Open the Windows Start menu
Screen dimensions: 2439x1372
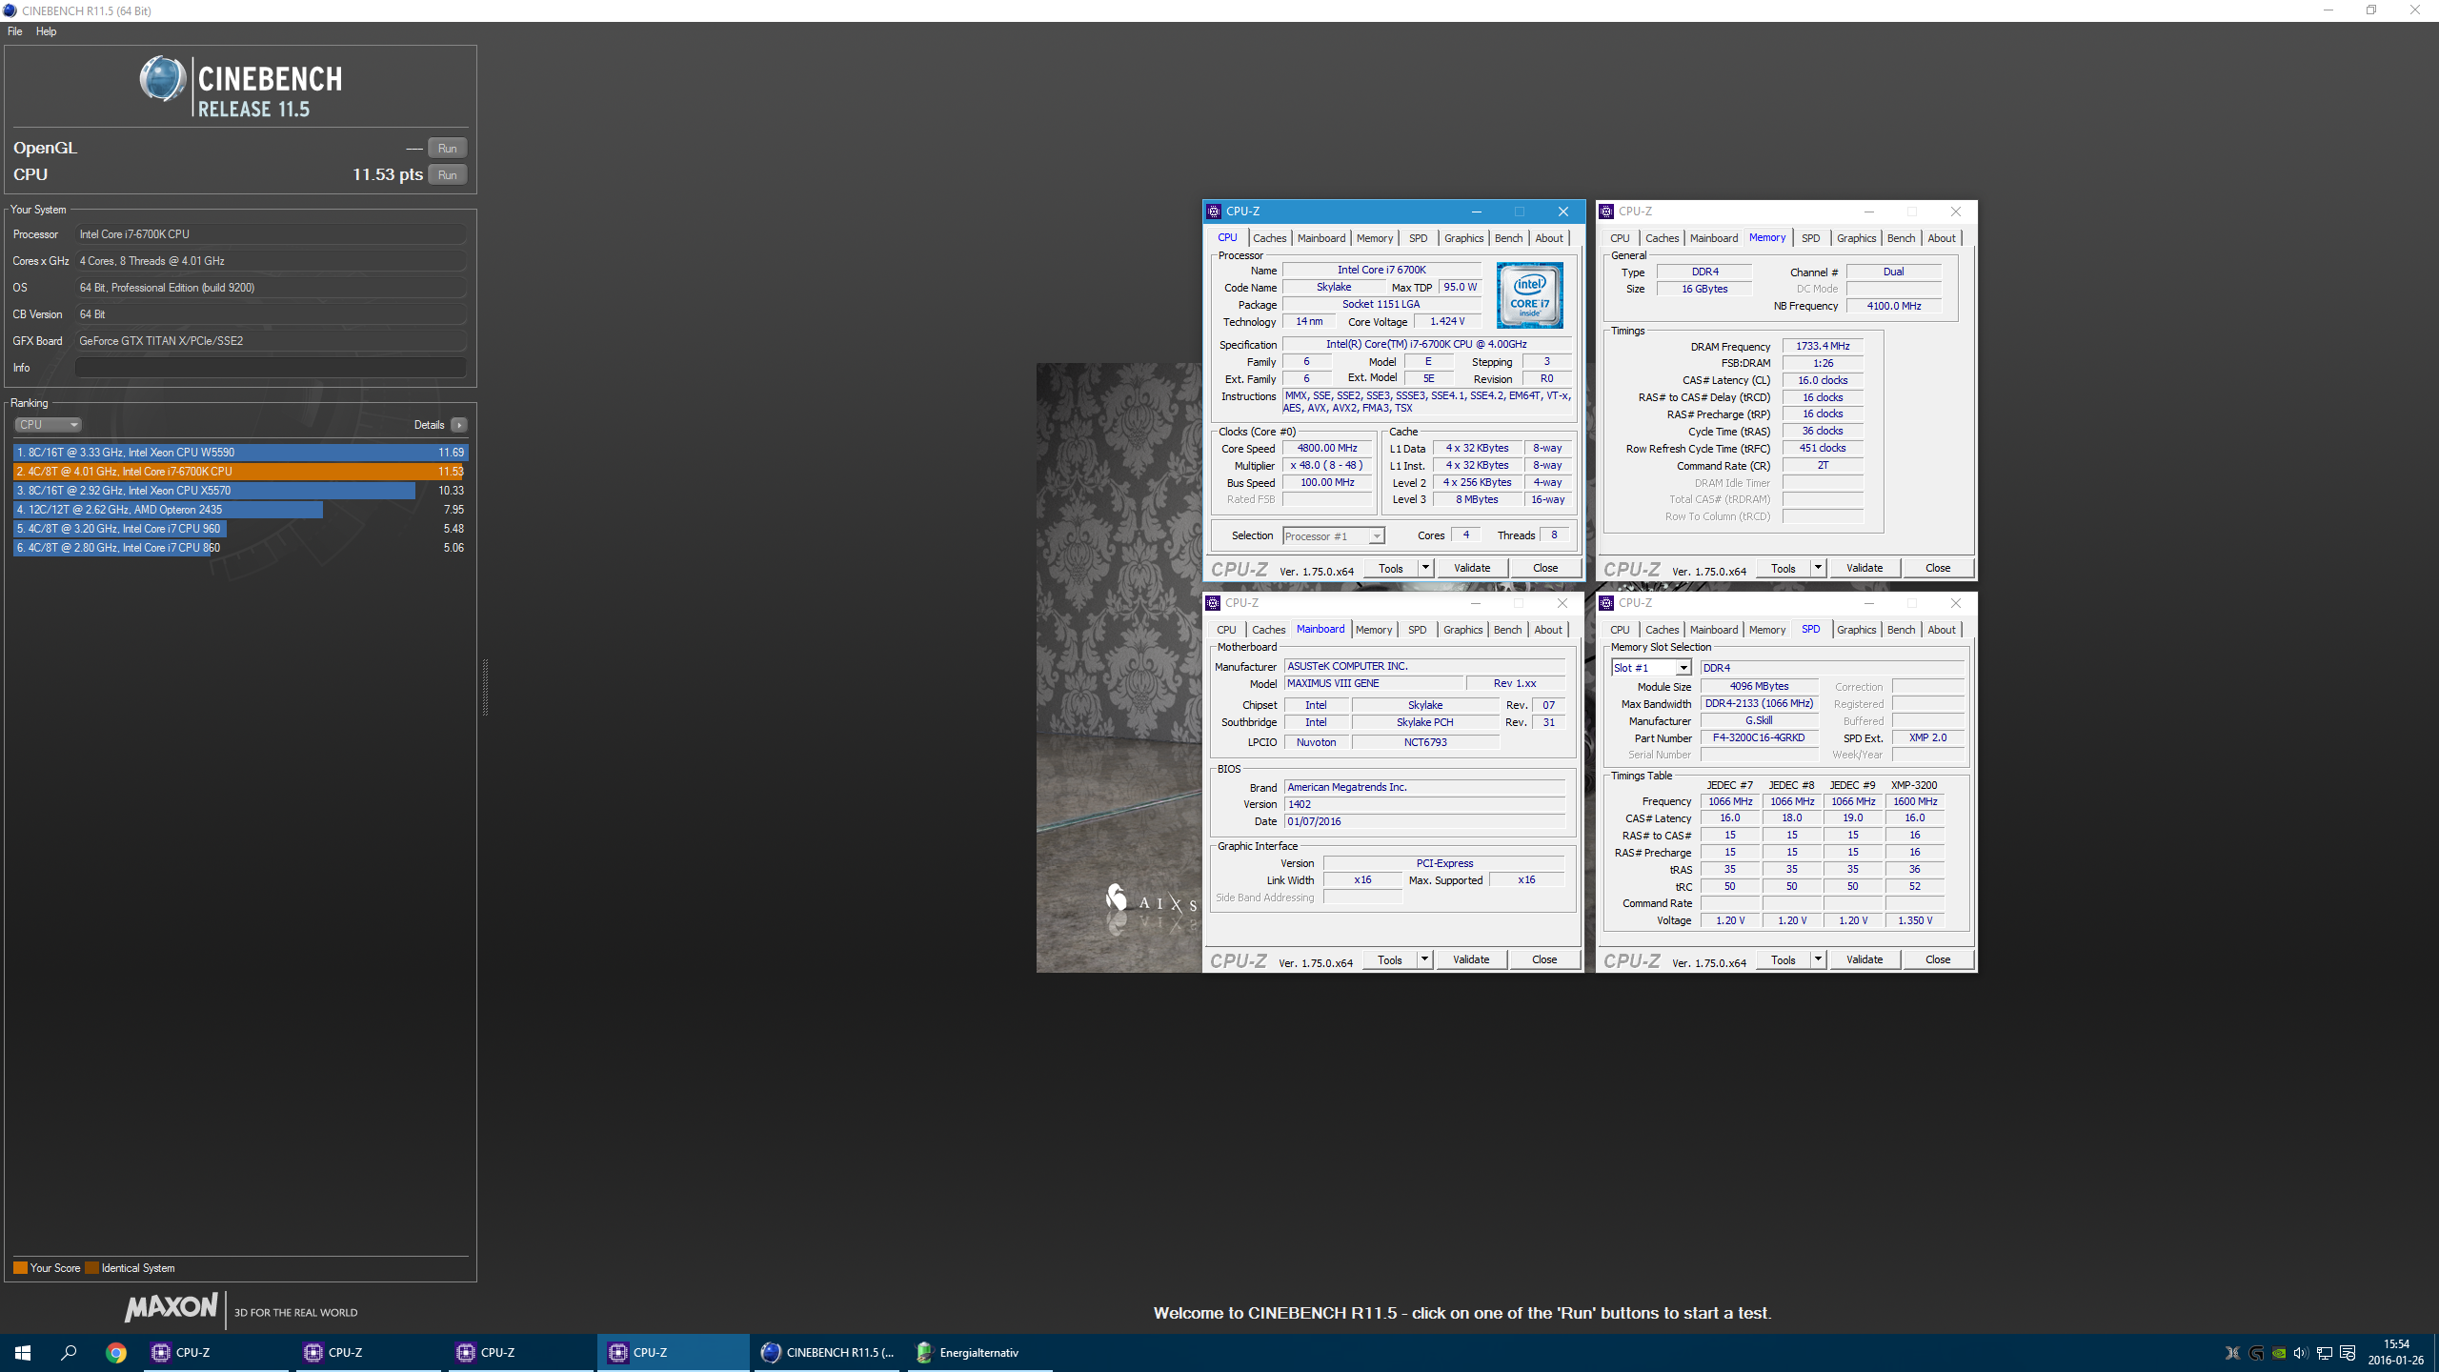pyautogui.click(x=23, y=1352)
